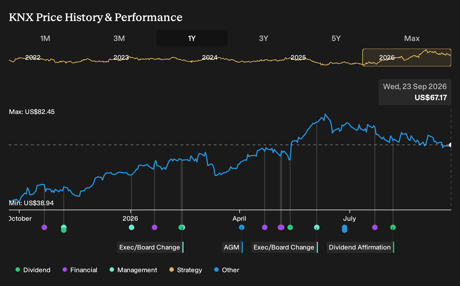
Task: Toggle Other events in the legend
Action: coord(227,270)
